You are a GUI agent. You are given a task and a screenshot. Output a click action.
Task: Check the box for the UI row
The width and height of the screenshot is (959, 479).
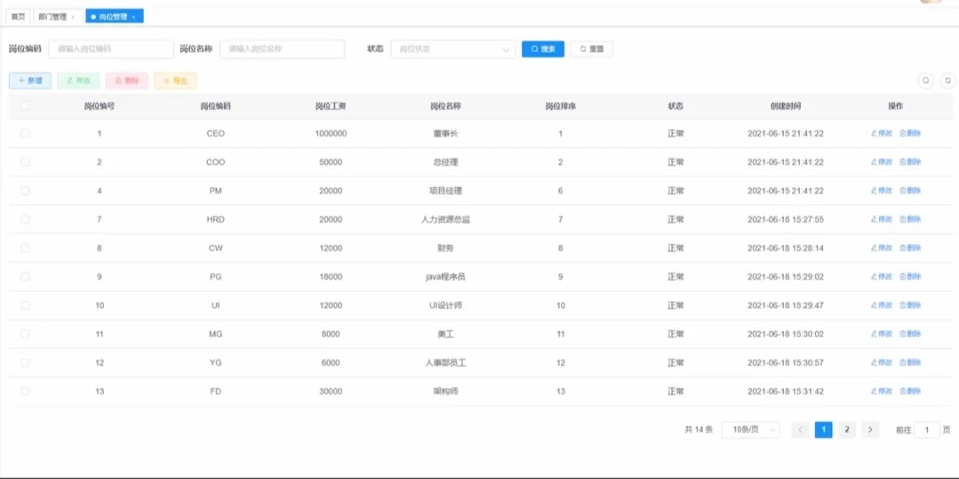pos(25,306)
